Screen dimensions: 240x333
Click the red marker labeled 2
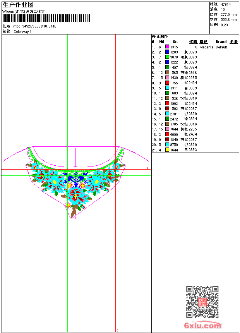147,168
